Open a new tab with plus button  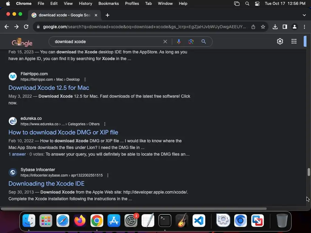point(107,15)
